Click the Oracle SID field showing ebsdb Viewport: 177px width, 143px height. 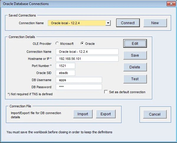pos(65,73)
